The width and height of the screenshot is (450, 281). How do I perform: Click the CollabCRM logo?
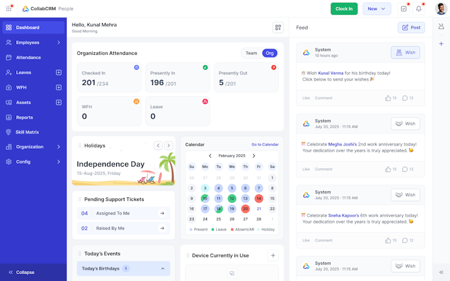(39, 9)
